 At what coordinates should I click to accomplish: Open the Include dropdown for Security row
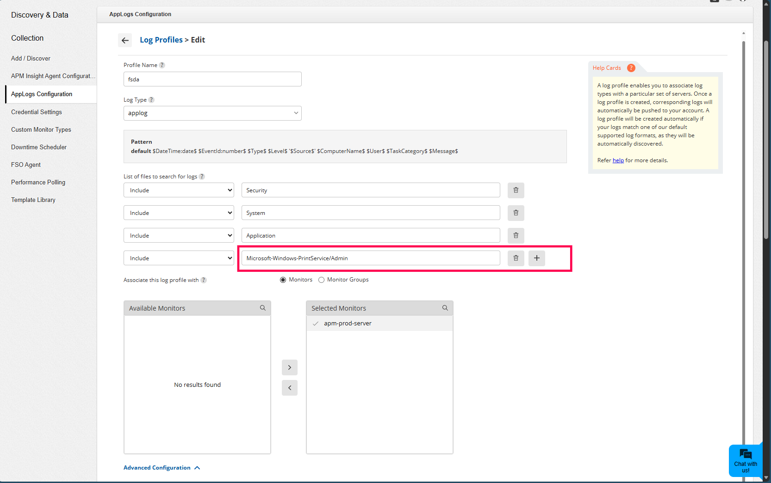pos(179,190)
